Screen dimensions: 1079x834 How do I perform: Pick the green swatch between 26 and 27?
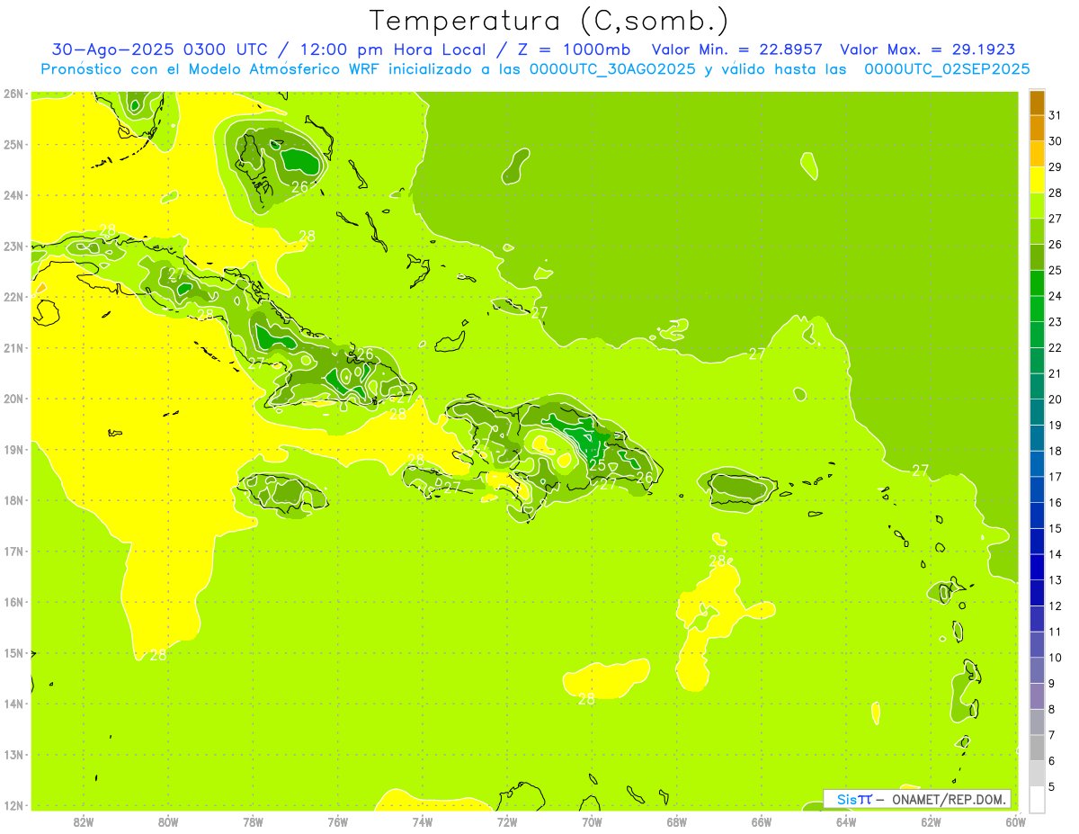coord(1037,232)
